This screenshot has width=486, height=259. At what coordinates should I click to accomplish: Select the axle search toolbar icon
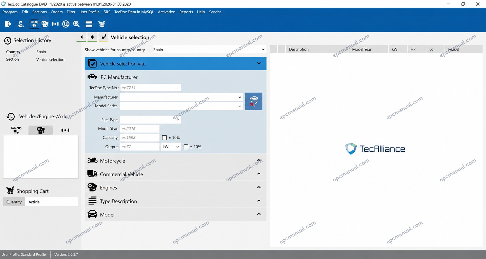click(x=55, y=24)
